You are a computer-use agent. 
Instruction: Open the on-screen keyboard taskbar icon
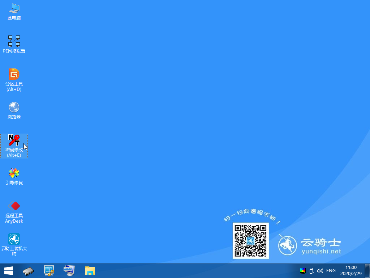(69, 271)
